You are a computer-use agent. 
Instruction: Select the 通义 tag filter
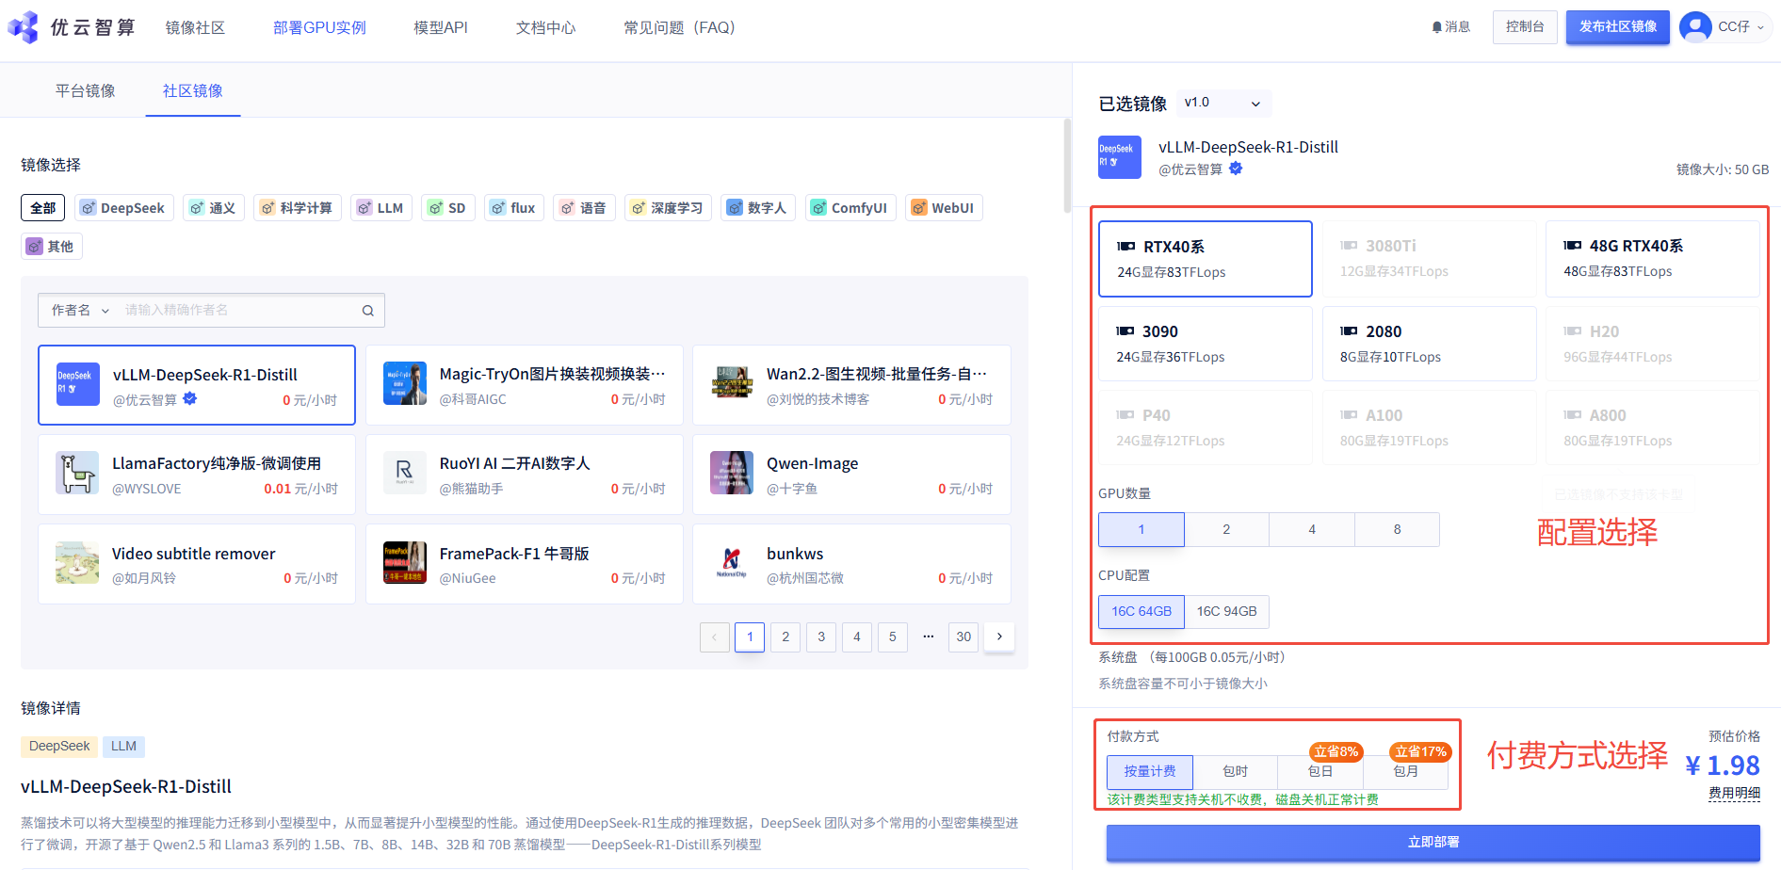coord(214,208)
